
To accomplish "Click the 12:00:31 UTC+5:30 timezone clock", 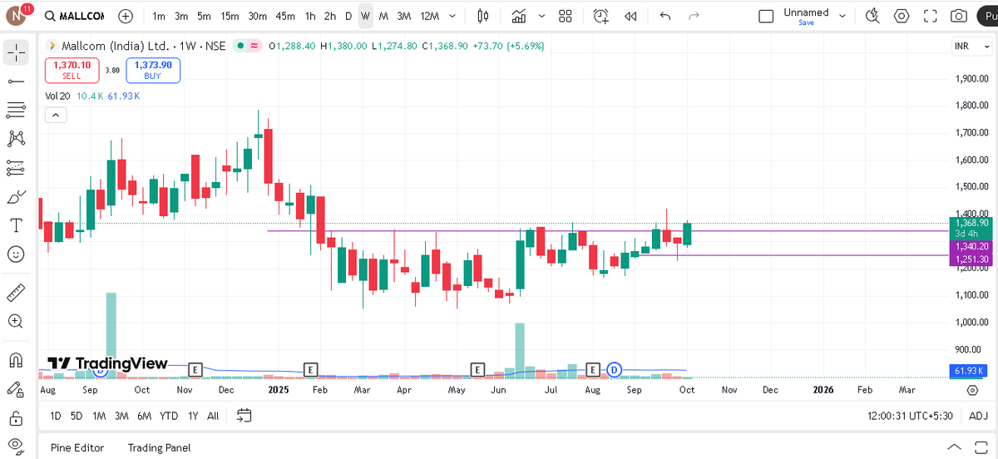I will (911, 416).
